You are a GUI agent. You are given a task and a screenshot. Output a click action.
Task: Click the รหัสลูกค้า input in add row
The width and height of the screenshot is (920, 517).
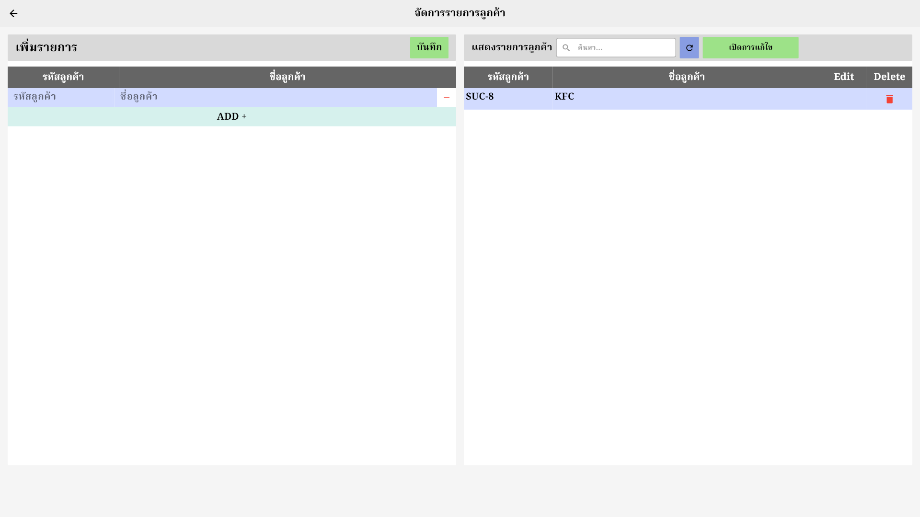pos(61,97)
